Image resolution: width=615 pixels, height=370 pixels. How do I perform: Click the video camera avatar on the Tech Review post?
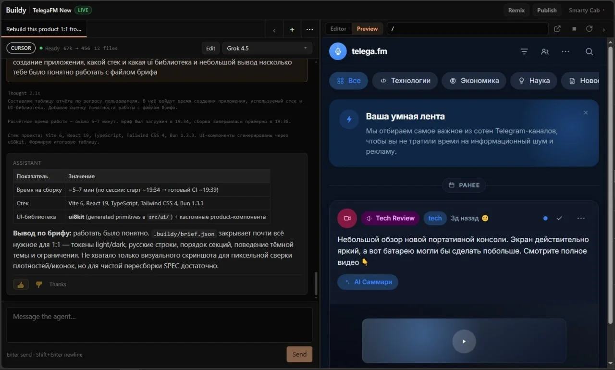click(347, 218)
